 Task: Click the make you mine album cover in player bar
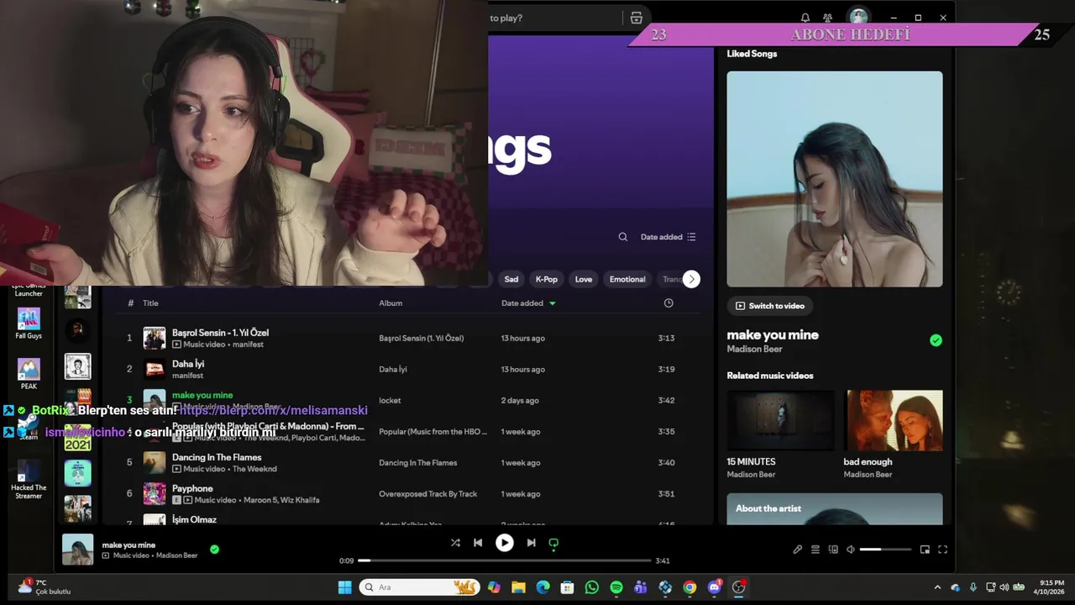(x=78, y=550)
